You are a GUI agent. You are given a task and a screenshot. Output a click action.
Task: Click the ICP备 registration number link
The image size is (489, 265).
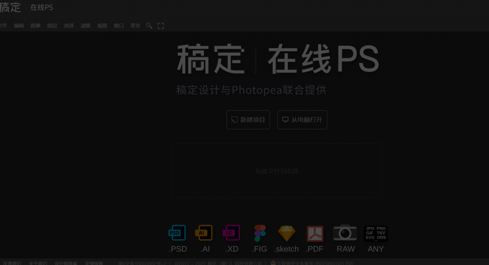click(142, 263)
